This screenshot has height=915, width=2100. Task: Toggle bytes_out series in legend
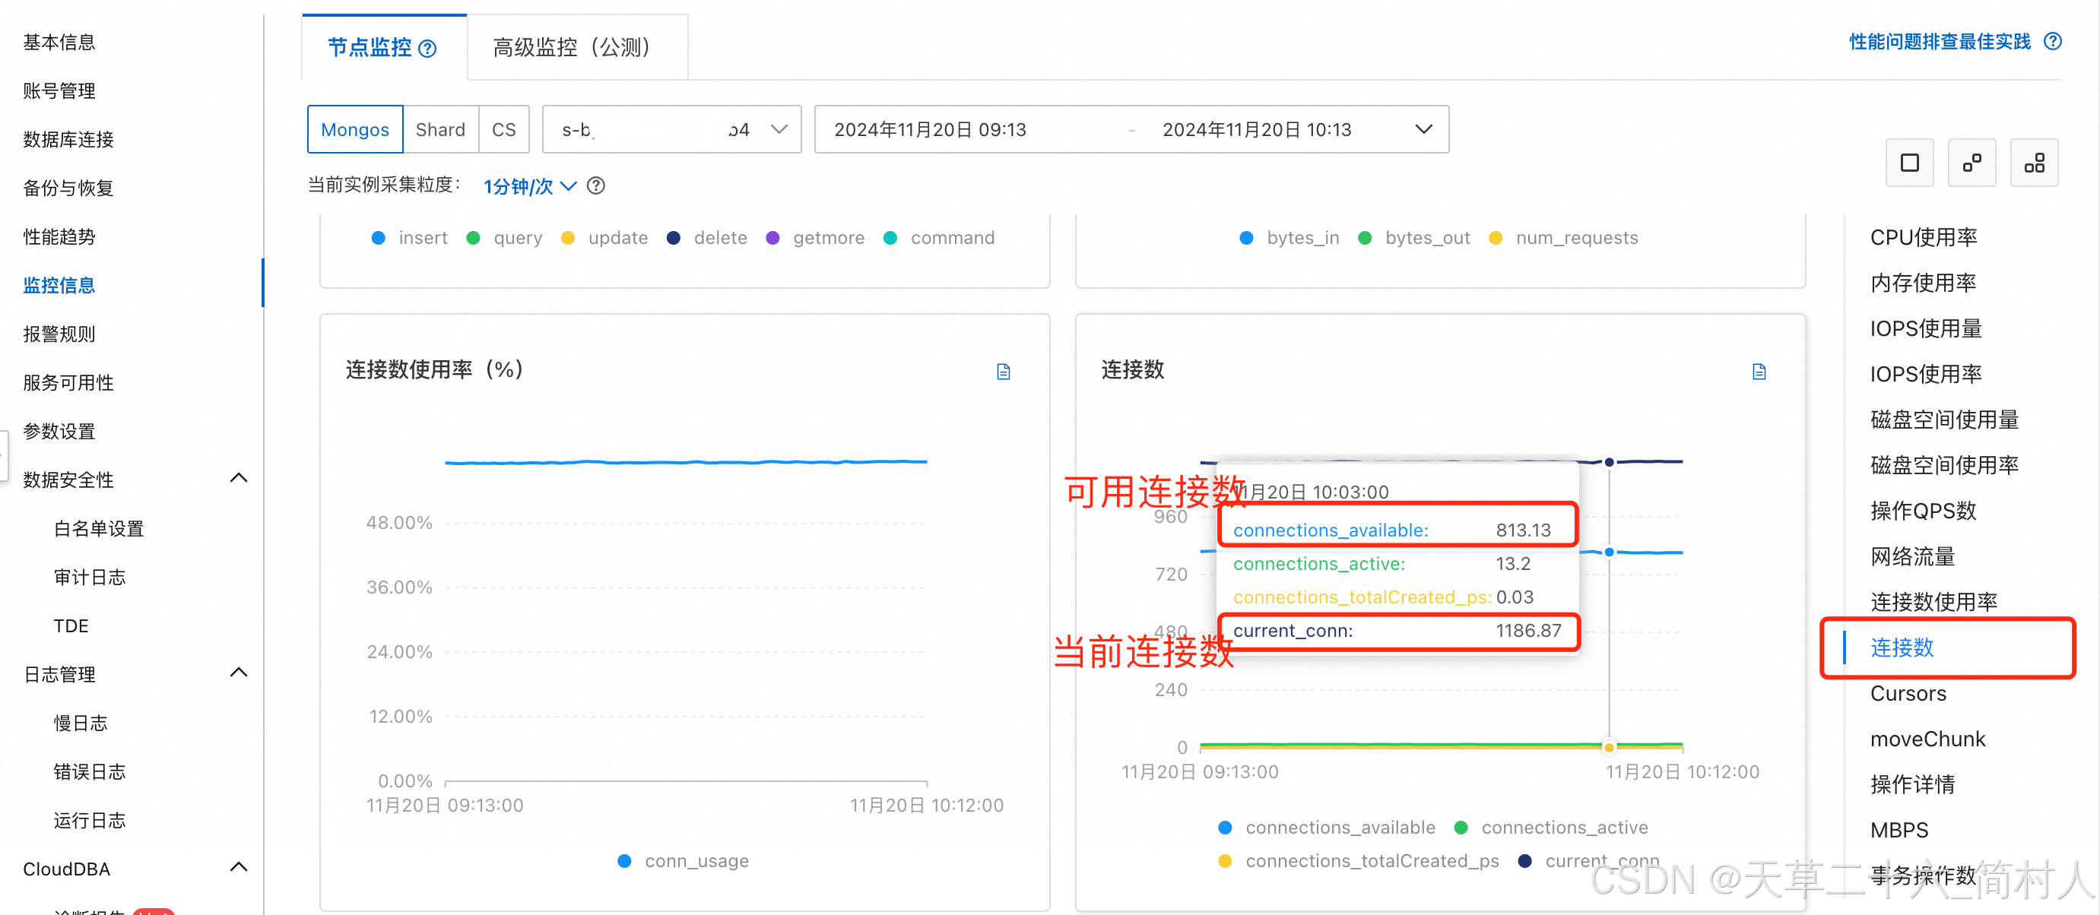click(x=1413, y=238)
